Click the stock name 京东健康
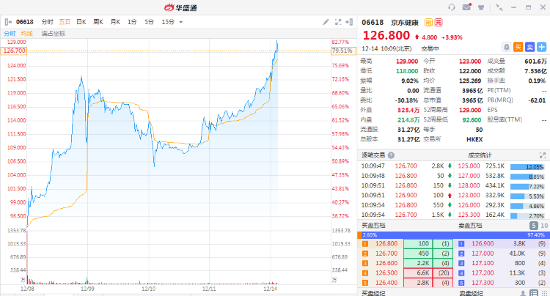This screenshot has width=550, height=296. (405, 23)
